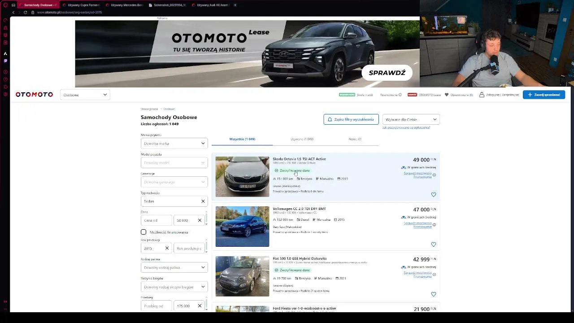Select the Nowe (0) tab
This screenshot has height=323, width=574.
tap(355, 139)
